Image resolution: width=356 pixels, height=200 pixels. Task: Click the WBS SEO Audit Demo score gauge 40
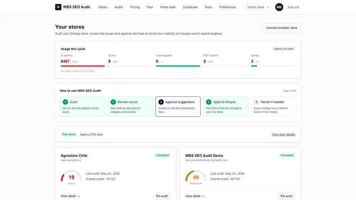[196, 177]
